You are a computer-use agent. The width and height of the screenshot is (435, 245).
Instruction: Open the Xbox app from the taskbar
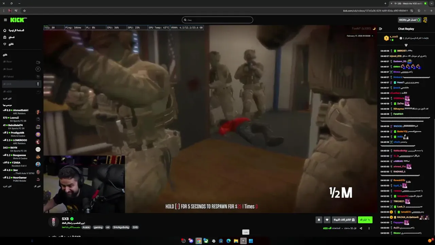pos(206,241)
